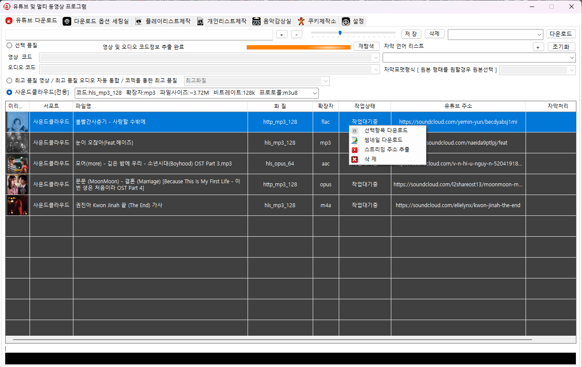Click the URL input field at top
This screenshot has height=367, width=582.
pos(139,34)
